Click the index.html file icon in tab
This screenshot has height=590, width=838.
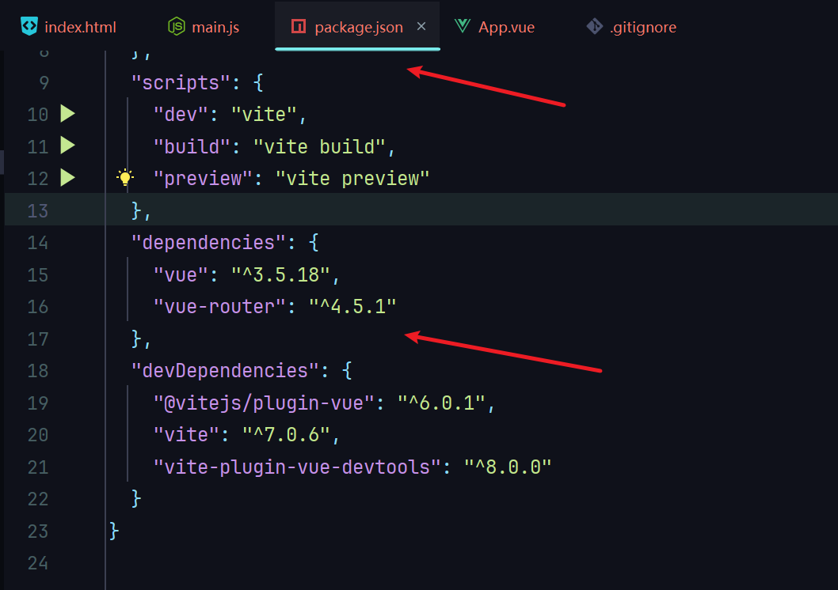(29, 26)
